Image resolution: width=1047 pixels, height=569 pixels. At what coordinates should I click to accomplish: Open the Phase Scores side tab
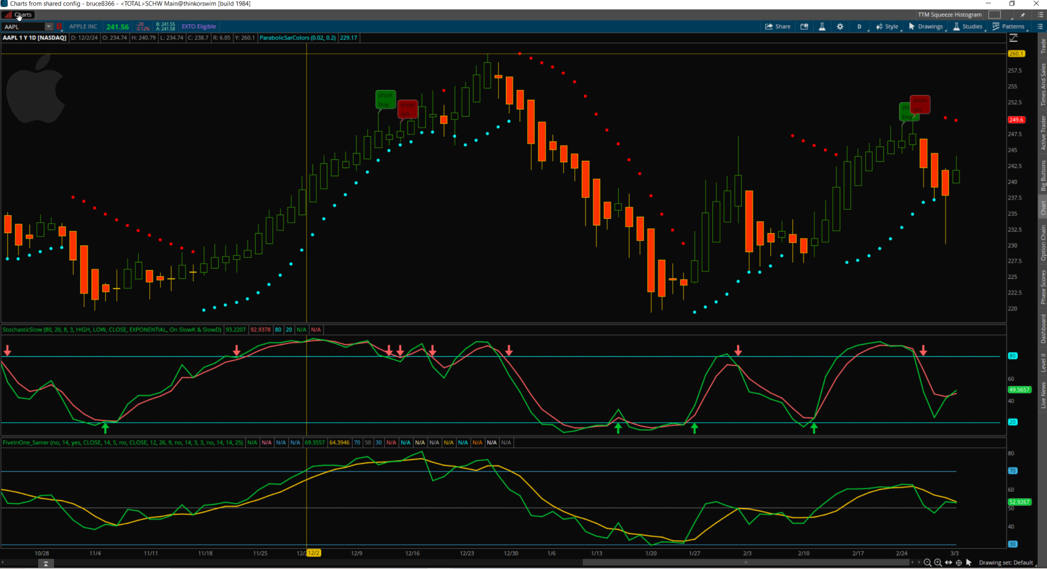point(1043,287)
